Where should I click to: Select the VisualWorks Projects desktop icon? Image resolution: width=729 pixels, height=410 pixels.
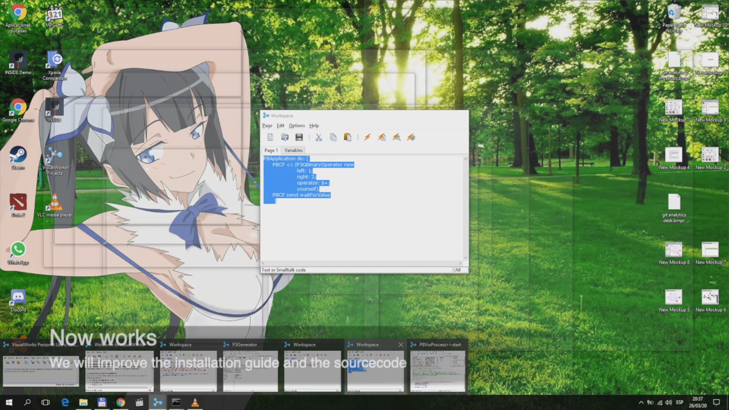(x=55, y=161)
